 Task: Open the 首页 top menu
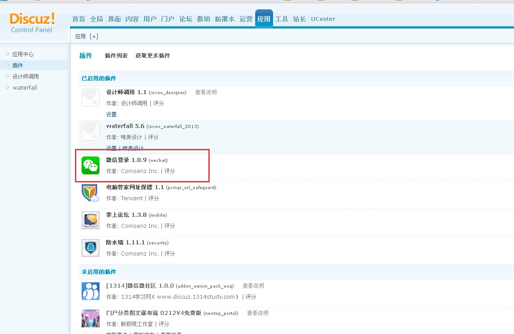[79, 19]
